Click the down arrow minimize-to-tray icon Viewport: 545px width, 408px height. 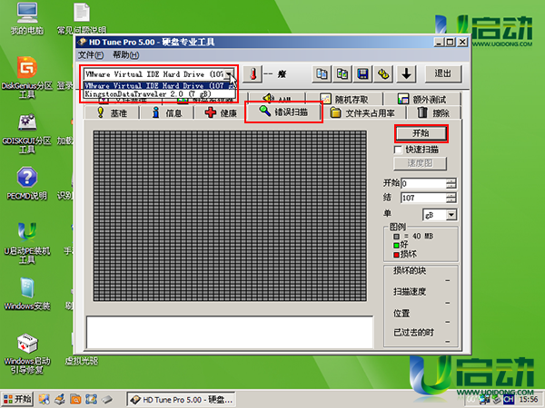point(406,74)
